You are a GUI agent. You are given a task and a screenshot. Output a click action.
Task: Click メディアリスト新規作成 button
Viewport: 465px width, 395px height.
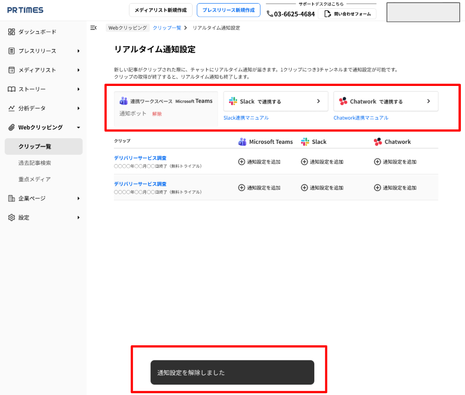161,10
